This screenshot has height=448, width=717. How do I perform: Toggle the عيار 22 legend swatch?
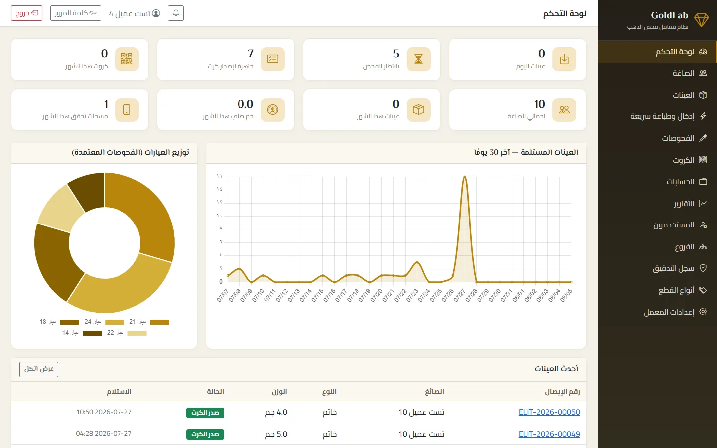pos(137,333)
